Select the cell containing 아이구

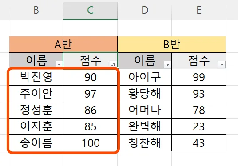coord(144,77)
